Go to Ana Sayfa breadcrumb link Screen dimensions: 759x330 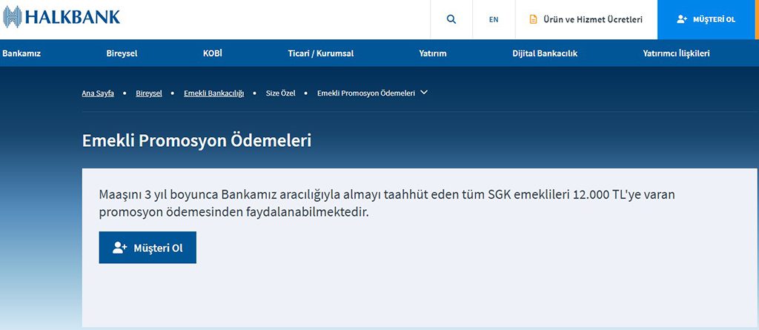pos(98,93)
